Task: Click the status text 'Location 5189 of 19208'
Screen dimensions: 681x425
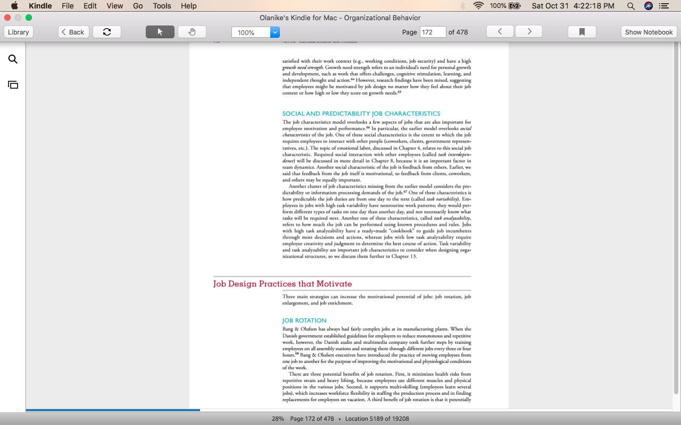Action: tap(377, 419)
